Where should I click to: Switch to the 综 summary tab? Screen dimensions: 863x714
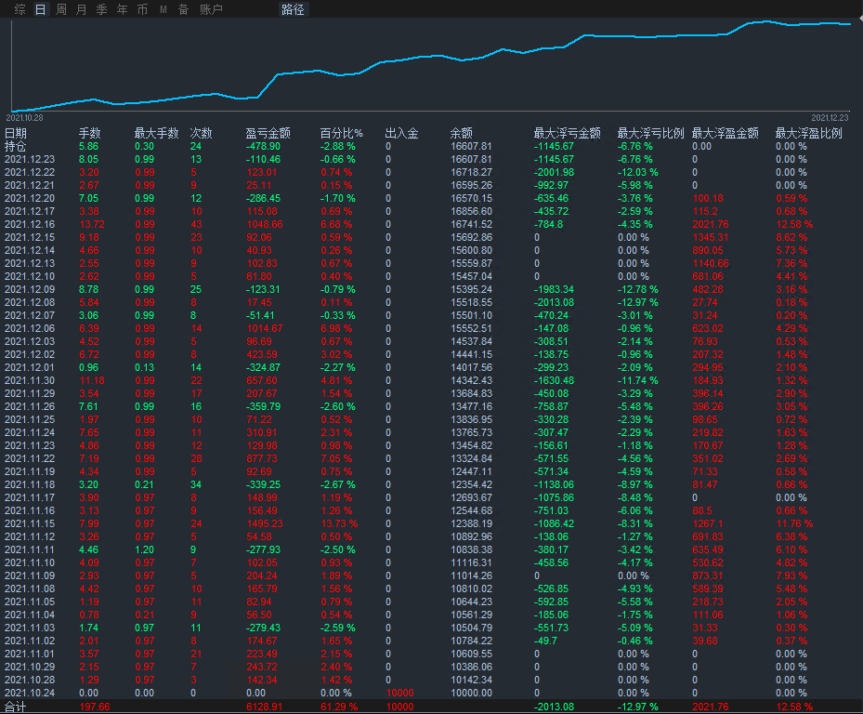(x=20, y=9)
